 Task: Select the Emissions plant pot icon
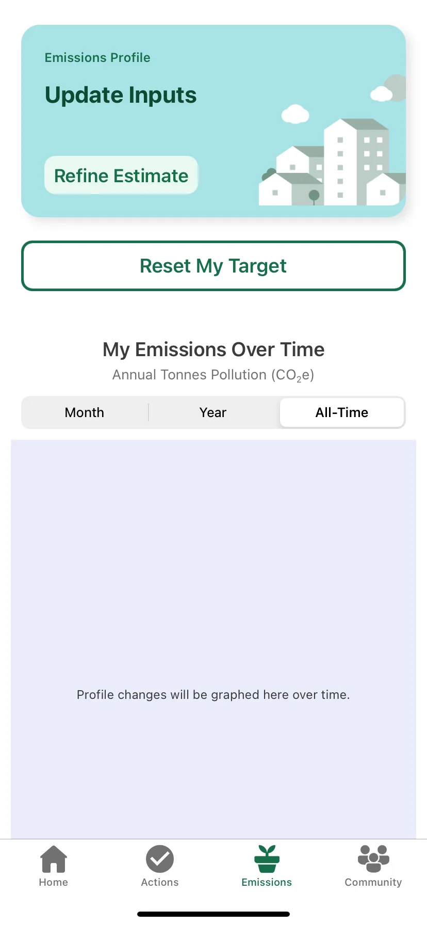pyautogui.click(x=267, y=858)
